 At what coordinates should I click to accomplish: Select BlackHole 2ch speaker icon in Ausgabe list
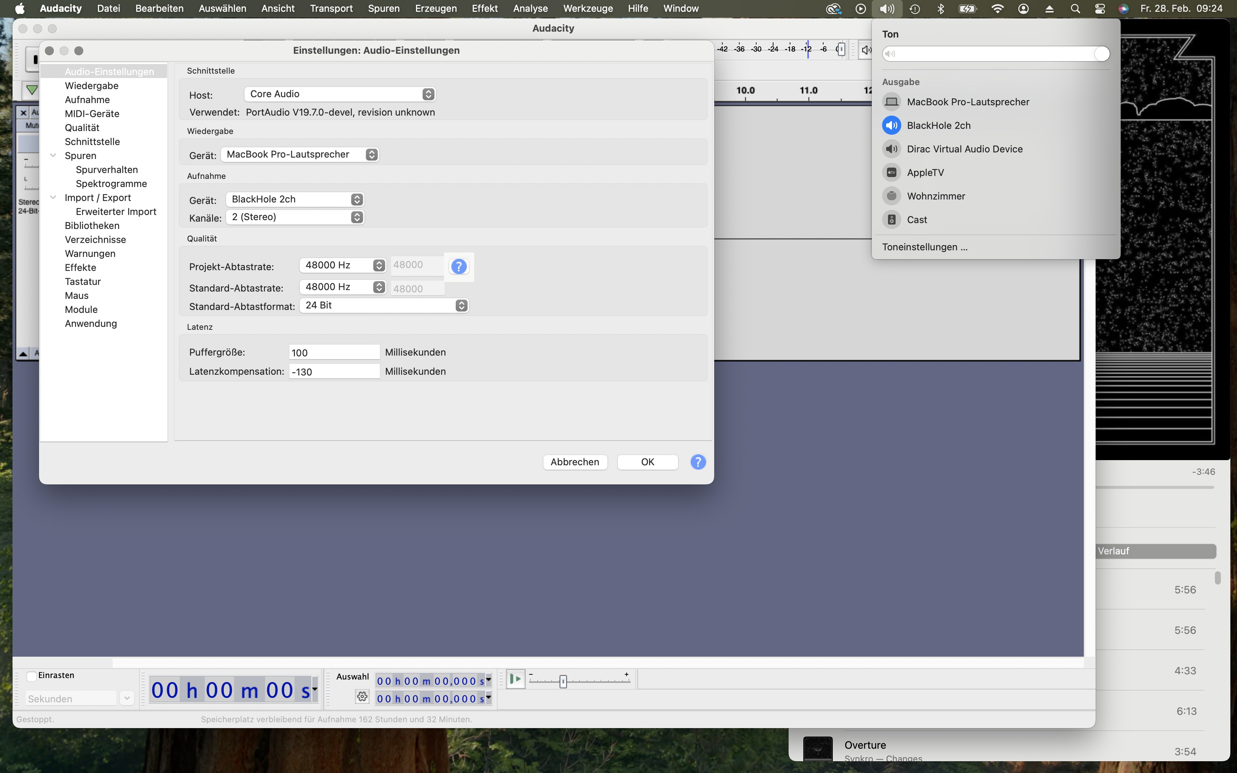click(891, 125)
